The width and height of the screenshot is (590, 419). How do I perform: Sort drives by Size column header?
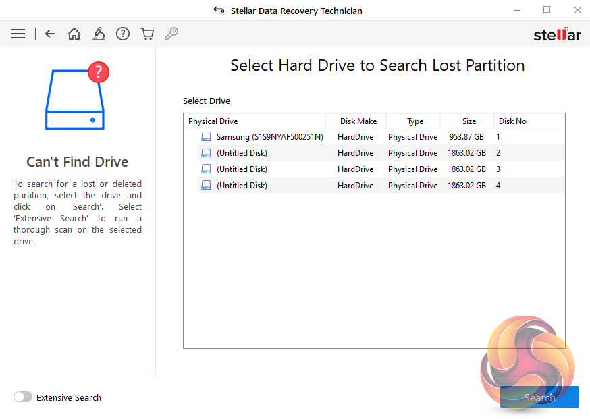(468, 121)
